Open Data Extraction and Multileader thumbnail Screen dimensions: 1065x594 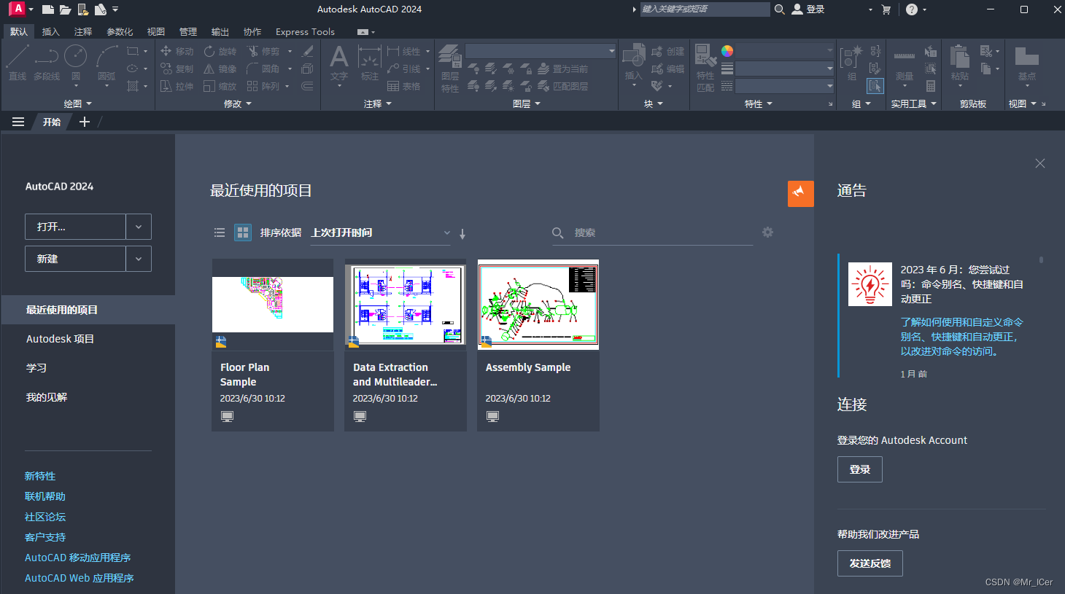[x=406, y=305]
